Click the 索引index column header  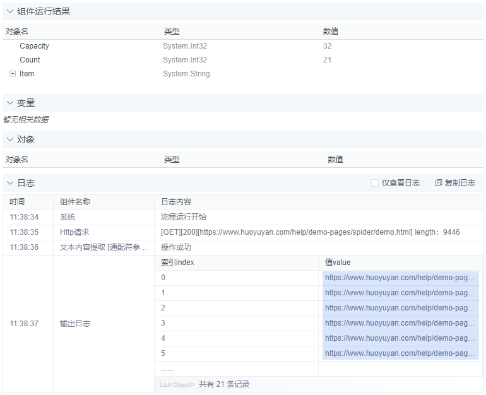(x=177, y=262)
